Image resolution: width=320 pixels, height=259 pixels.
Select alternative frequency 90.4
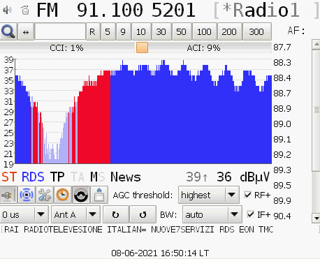282,216
